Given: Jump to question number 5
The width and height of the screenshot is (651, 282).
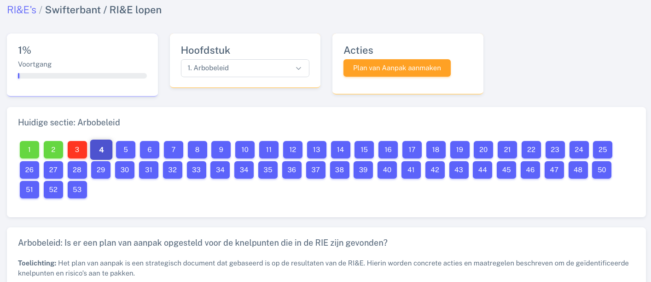Looking at the screenshot, I should pos(126,150).
